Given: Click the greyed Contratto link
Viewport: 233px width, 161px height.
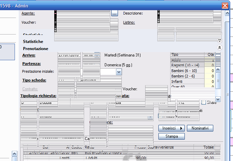Looking at the screenshot, I should coord(30,89).
